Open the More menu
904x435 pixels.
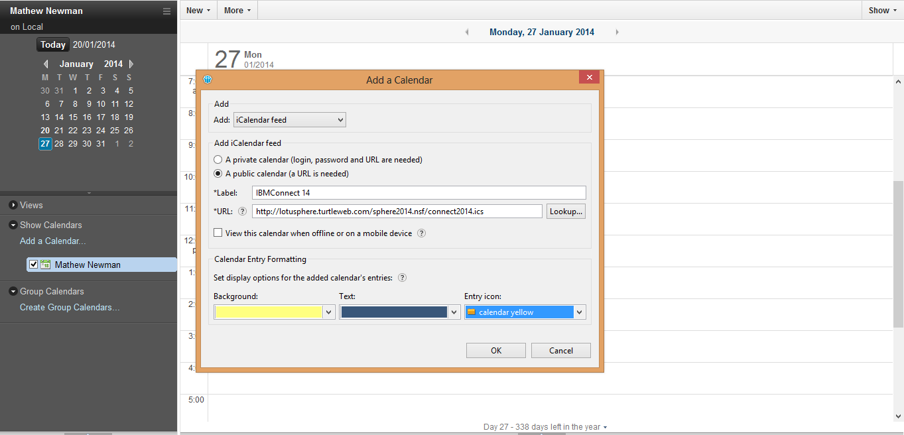(x=237, y=10)
